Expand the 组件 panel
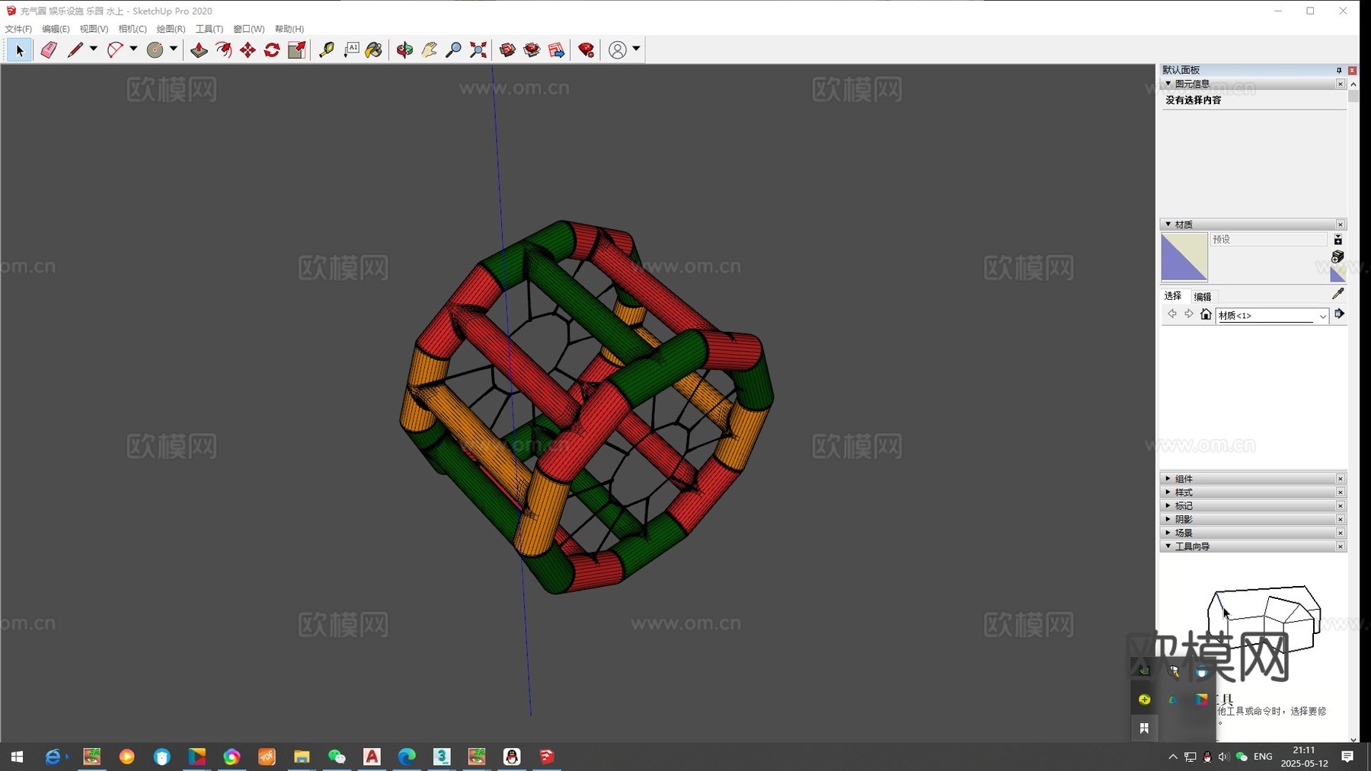 coord(1168,479)
